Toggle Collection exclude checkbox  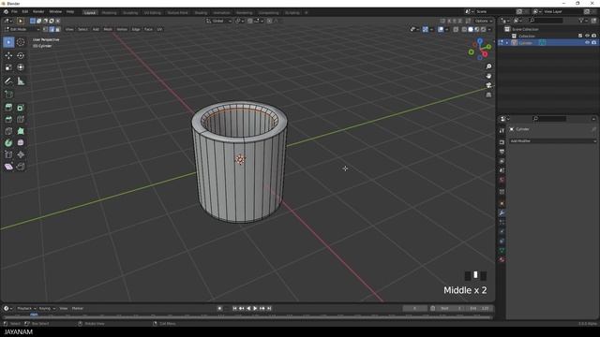click(x=580, y=36)
